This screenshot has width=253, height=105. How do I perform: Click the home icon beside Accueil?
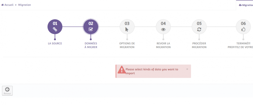(x=3, y=5)
